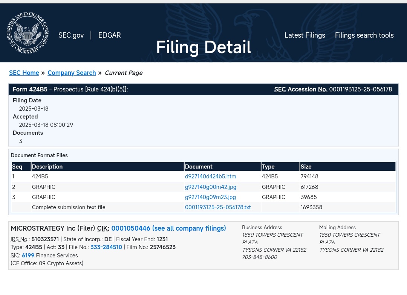Click CF Office: 09 Crypto Assets text
This screenshot has height=295, width=407.
pyautogui.click(x=47, y=263)
